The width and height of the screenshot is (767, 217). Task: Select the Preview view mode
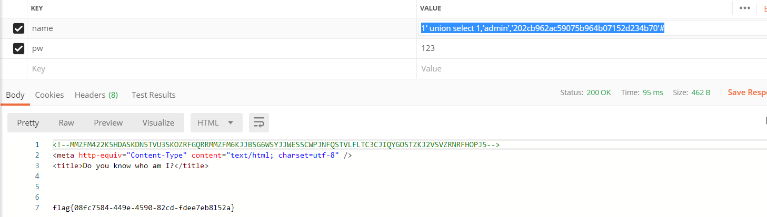pyautogui.click(x=108, y=122)
